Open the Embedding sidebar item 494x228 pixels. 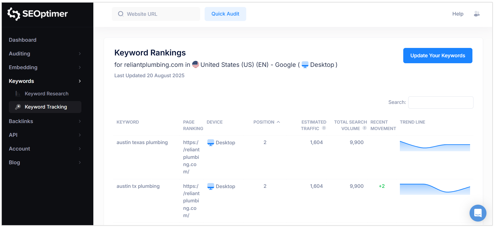(x=23, y=67)
